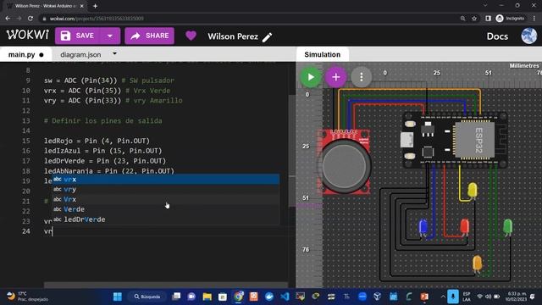Open browser zoom magnifier icon
The image size is (542, 305).
point(463,19)
